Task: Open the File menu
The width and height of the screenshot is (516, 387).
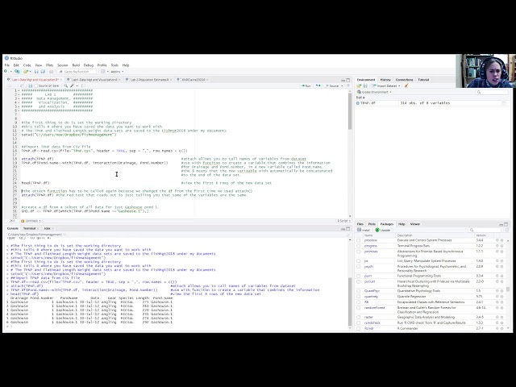Action: click(7, 65)
